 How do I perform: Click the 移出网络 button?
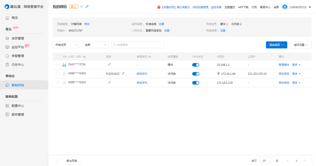72,161
